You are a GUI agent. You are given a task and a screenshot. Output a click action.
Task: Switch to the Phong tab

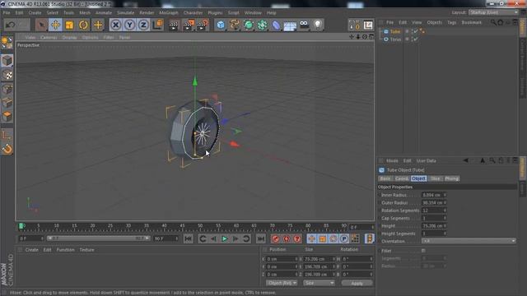tap(452, 178)
